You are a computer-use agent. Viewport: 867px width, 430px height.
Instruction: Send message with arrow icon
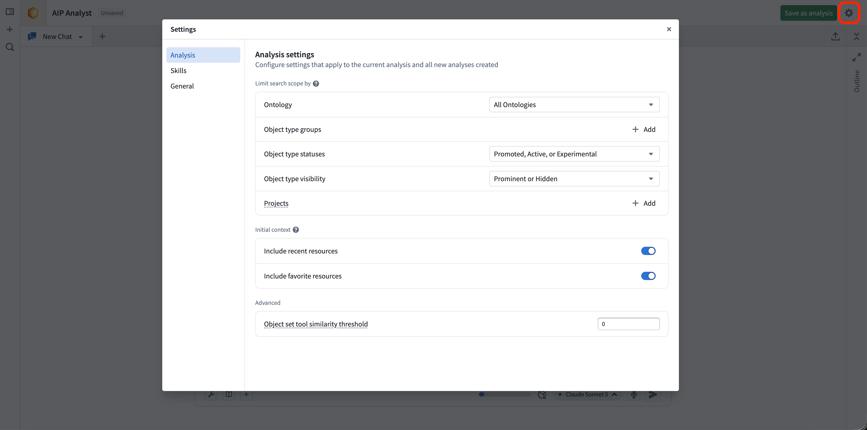tap(653, 394)
